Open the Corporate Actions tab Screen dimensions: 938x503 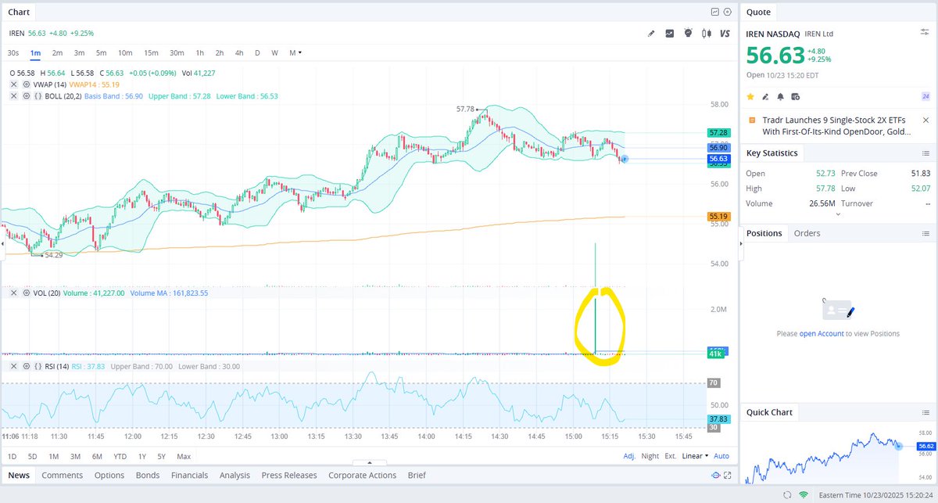[362, 475]
